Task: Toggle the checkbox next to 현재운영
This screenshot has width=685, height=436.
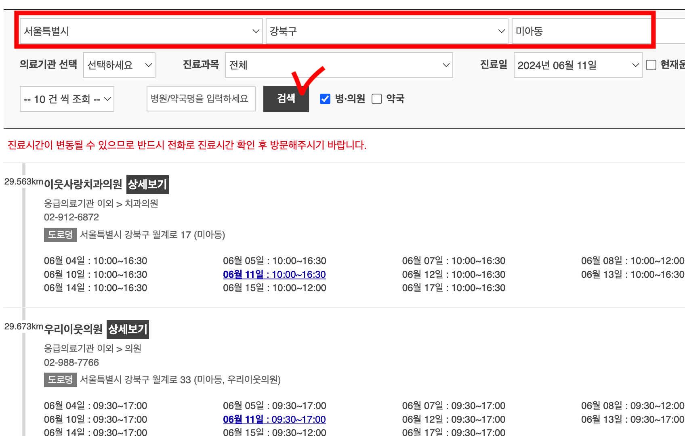Action: (651, 65)
